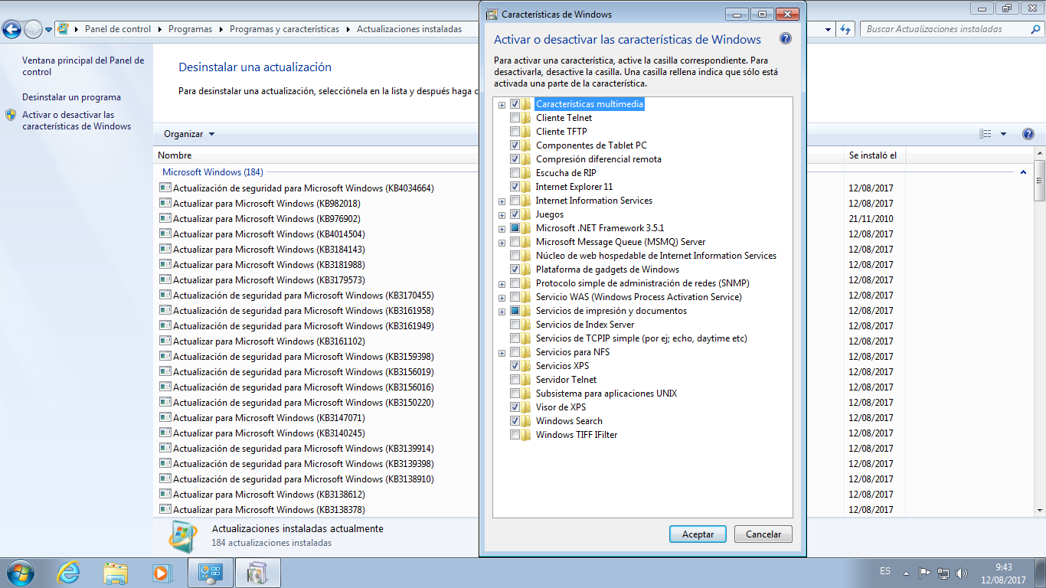This screenshot has width=1046, height=588.
Task: Open Desinstalar un programa link
Action: pyautogui.click(x=71, y=97)
